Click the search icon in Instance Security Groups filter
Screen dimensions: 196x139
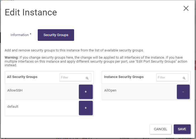click(x=184, y=78)
